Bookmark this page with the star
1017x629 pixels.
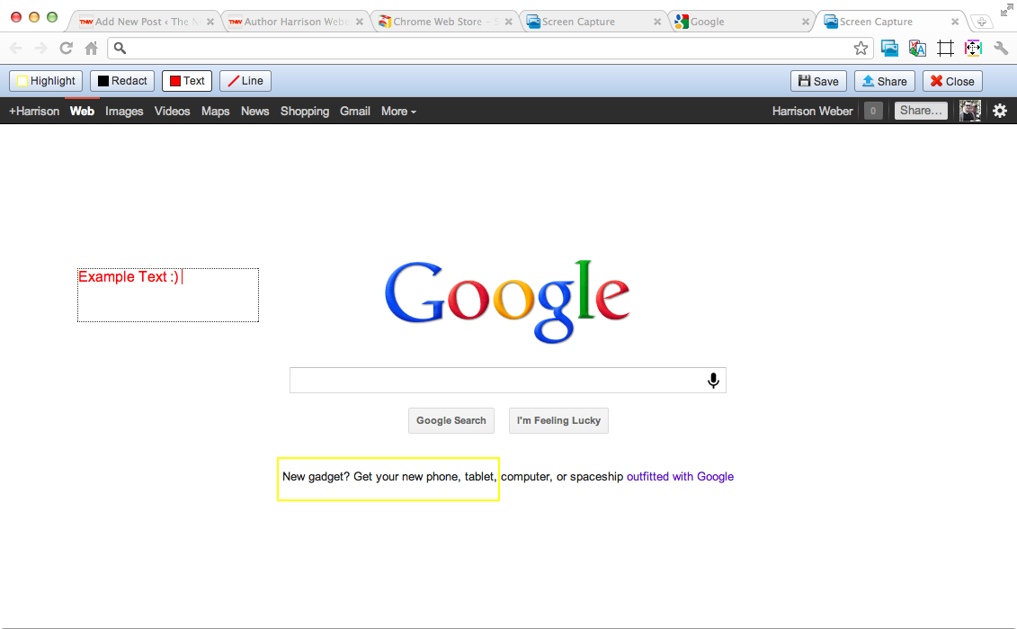pos(861,48)
